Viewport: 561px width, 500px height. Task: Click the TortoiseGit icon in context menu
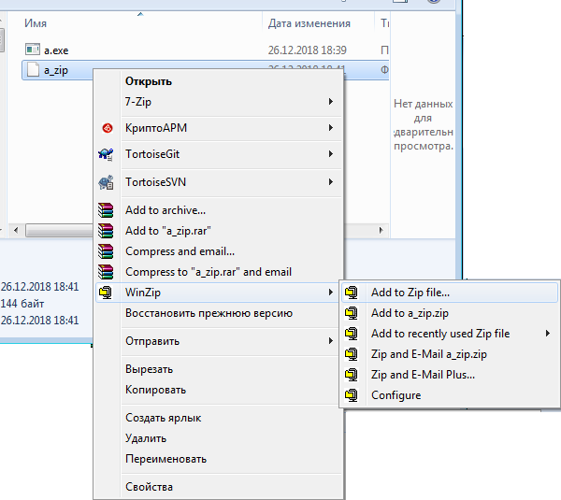coord(107,154)
